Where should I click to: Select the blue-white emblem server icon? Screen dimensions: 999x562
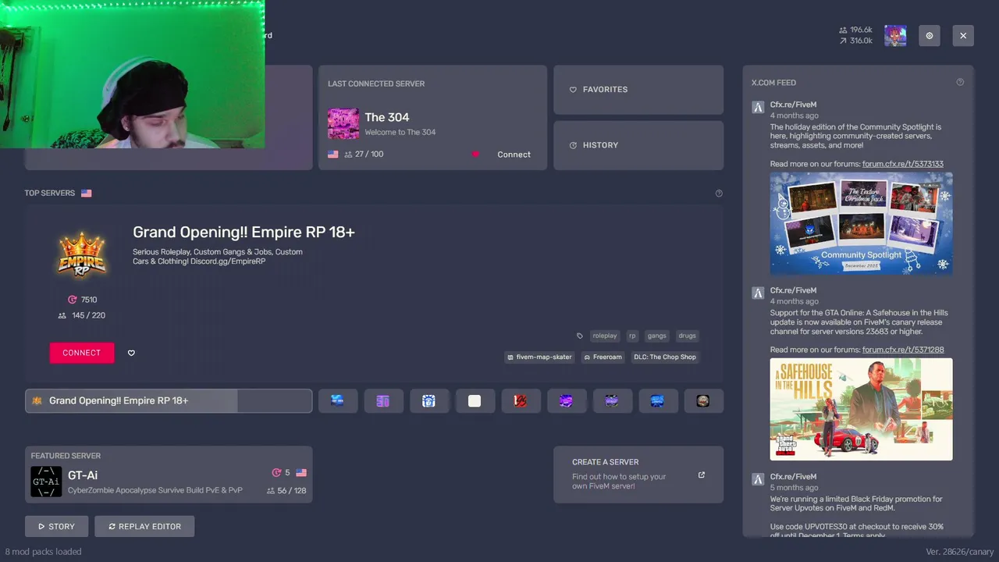click(428, 400)
